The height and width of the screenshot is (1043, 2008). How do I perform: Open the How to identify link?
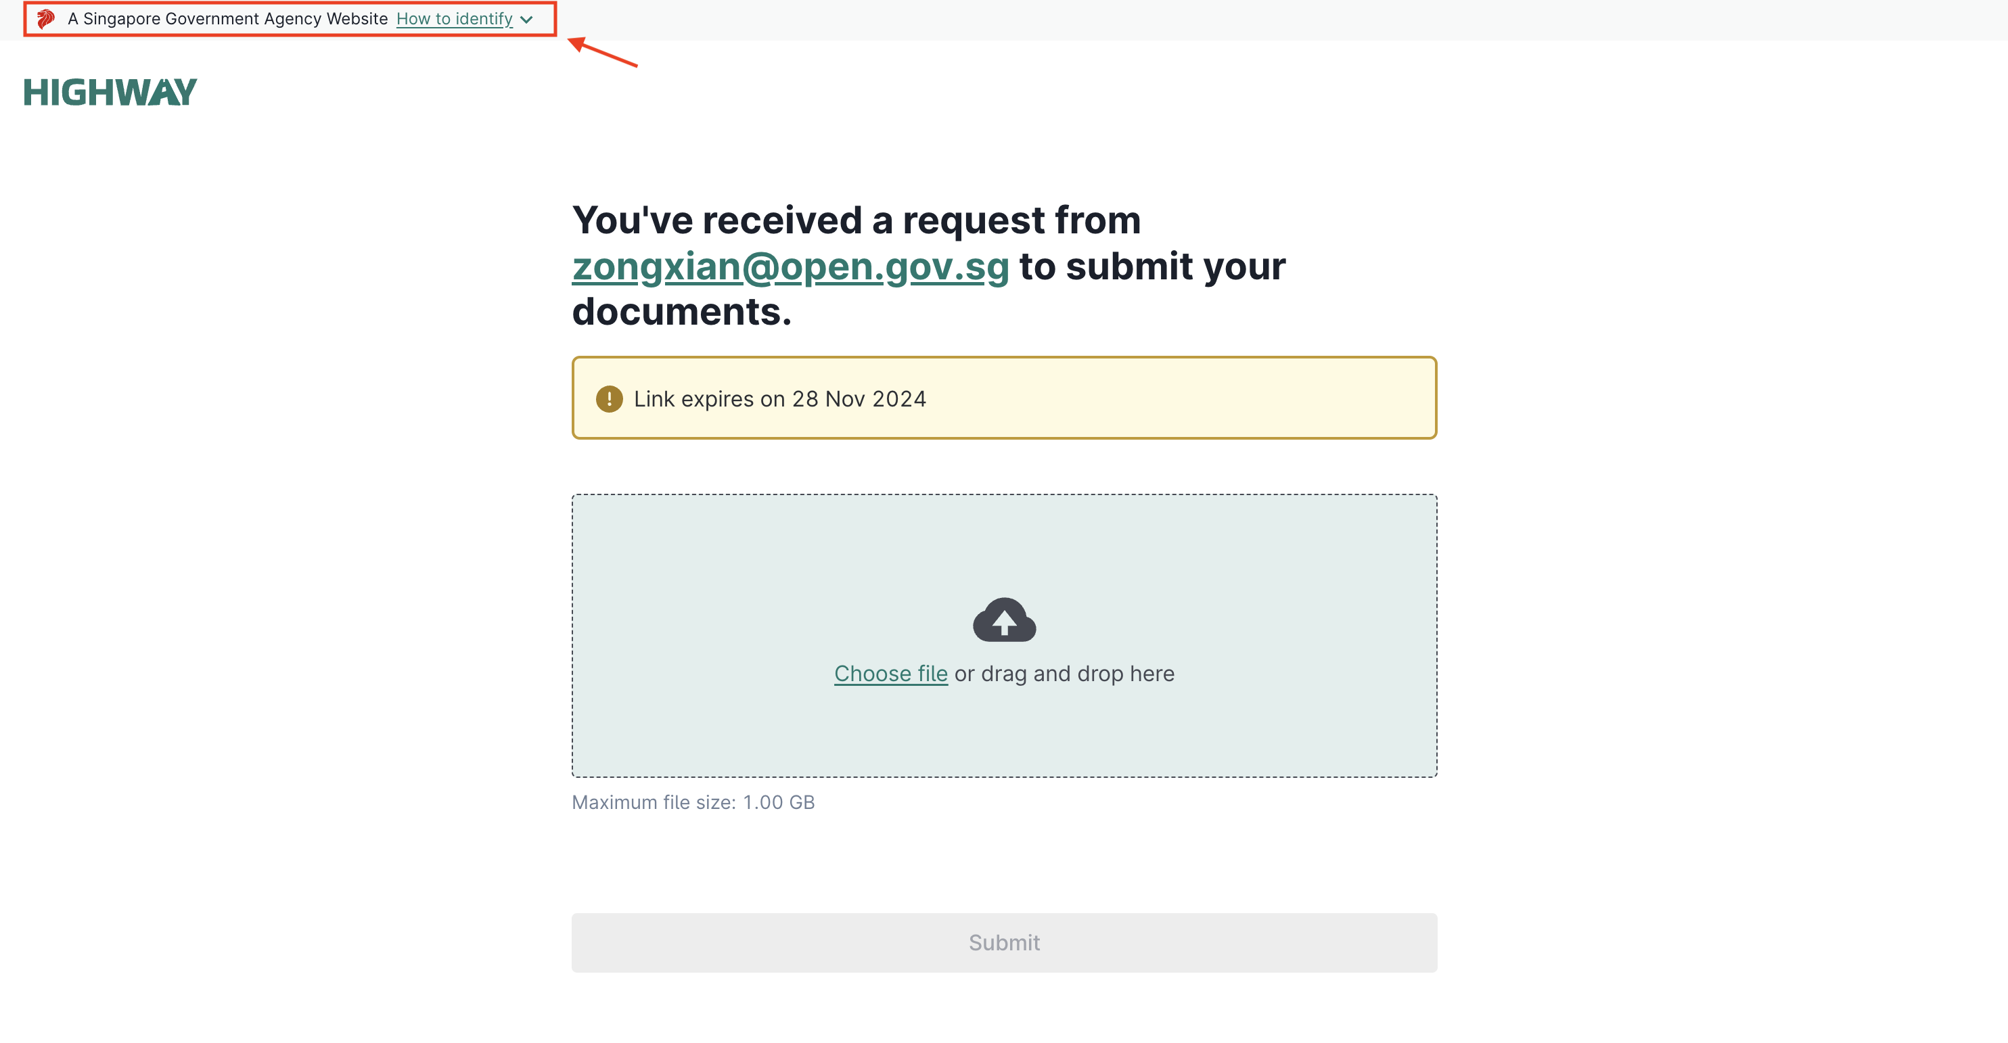(455, 19)
